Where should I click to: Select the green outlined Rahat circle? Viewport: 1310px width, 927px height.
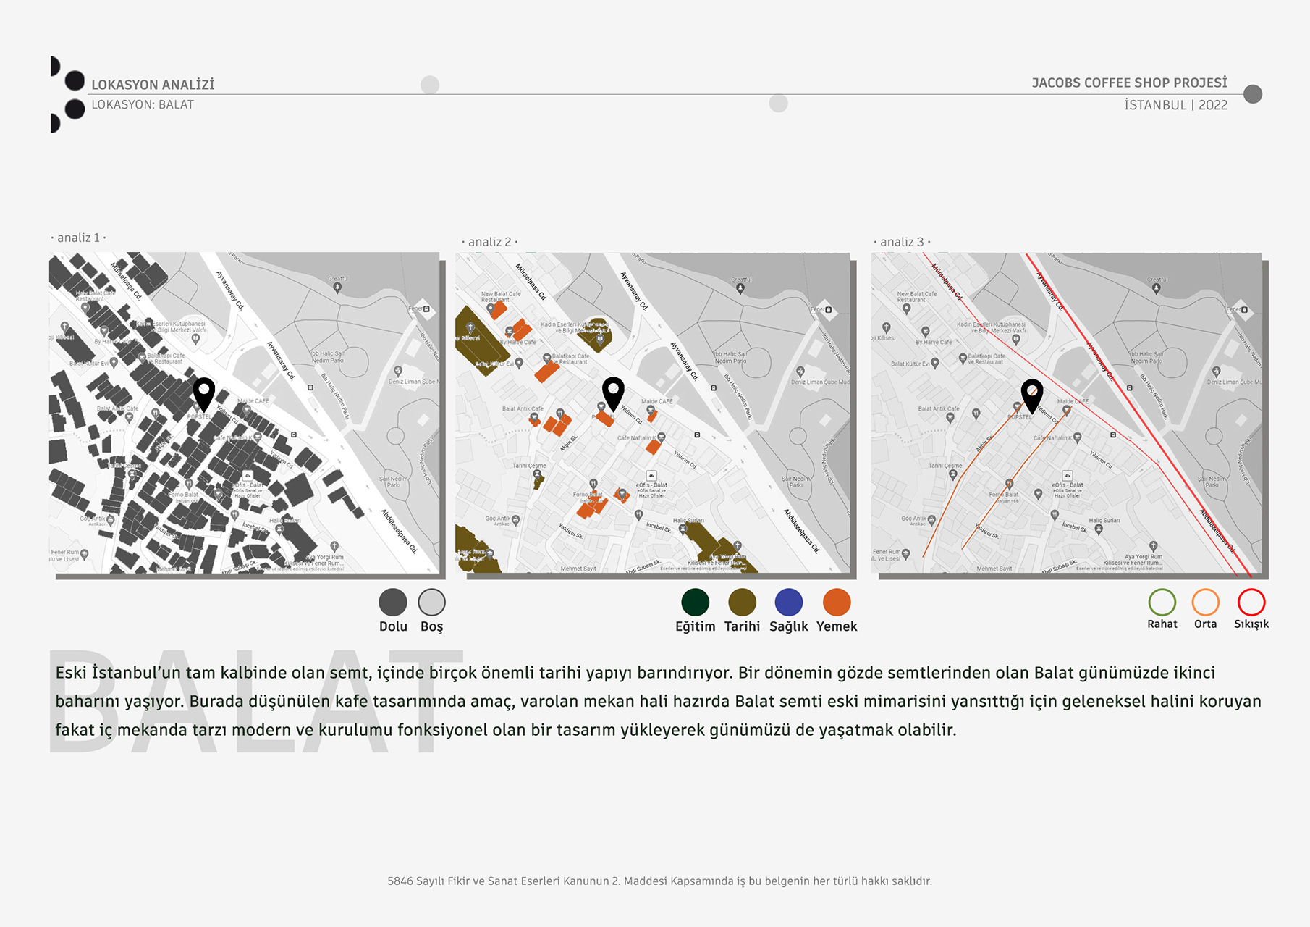click(x=1162, y=603)
